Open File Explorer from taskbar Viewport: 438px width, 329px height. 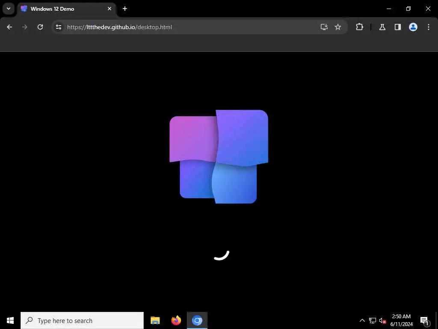pos(155,320)
